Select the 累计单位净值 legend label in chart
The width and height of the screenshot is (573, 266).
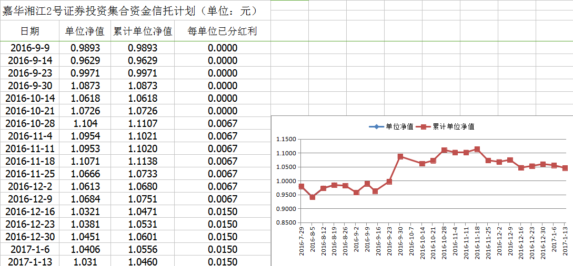point(454,126)
